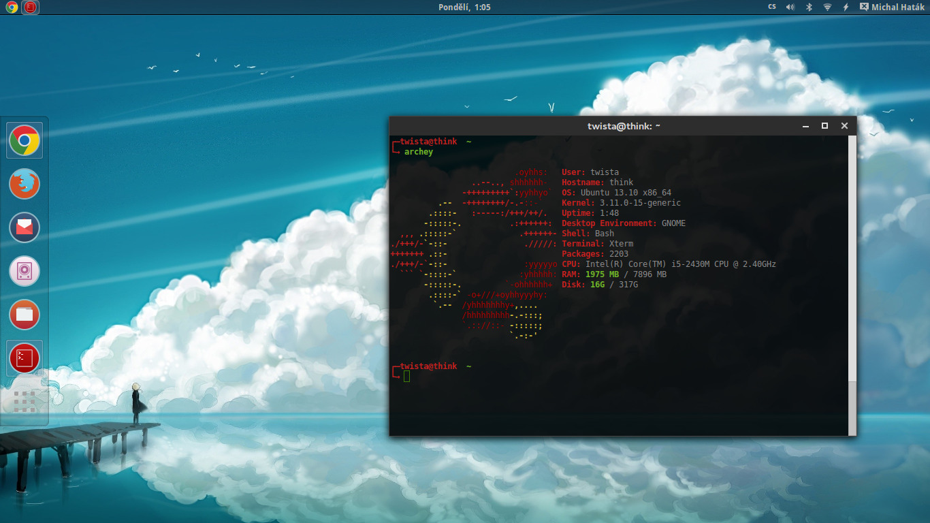
Task: Click the terminal title bar text twista@think: ~
Action: click(624, 126)
